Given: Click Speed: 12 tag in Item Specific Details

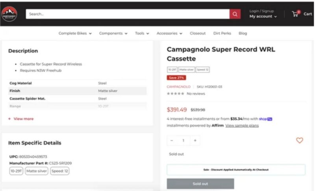Looking at the screenshot, I should pyautogui.click(x=60, y=171).
